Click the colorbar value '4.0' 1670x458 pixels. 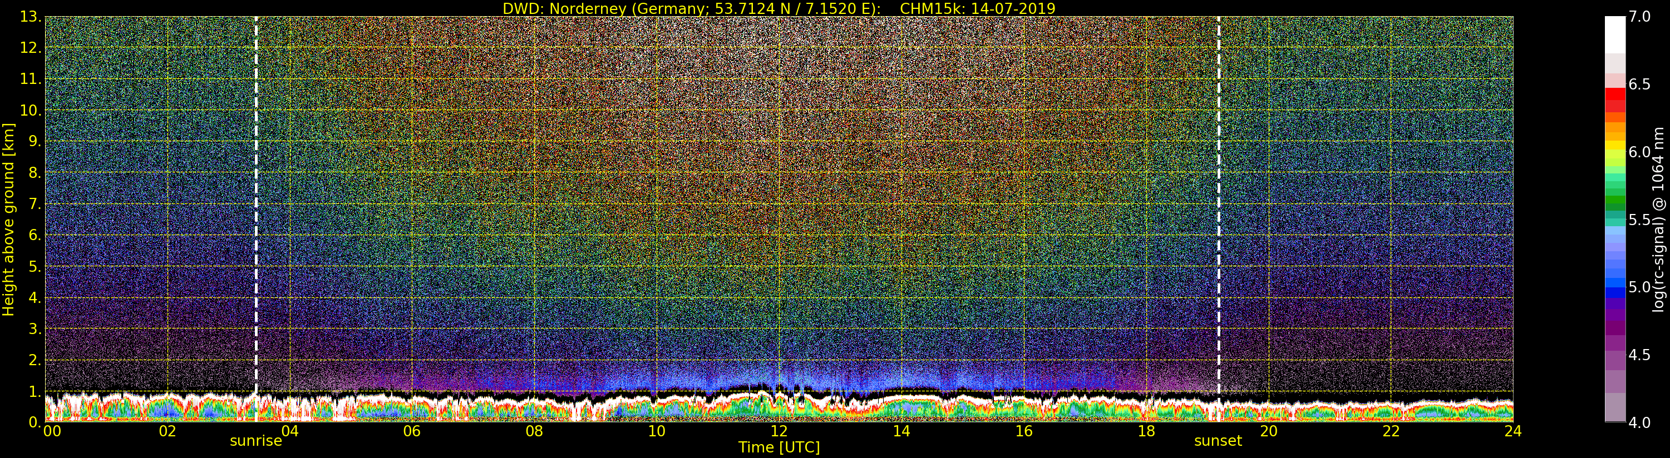tap(1639, 422)
